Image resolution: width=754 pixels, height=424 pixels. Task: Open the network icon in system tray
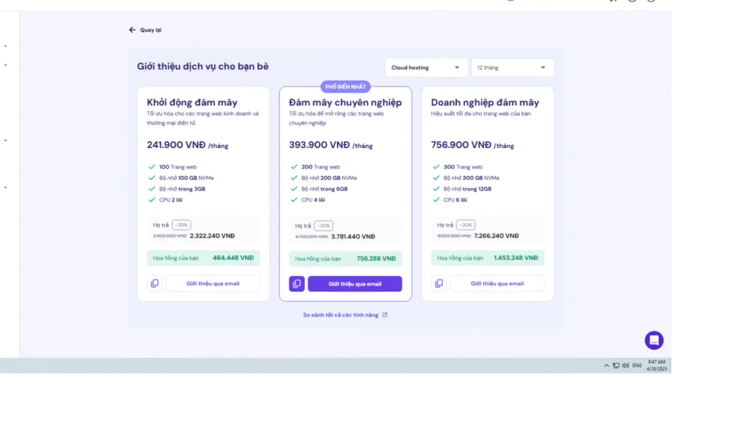pyautogui.click(x=616, y=365)
